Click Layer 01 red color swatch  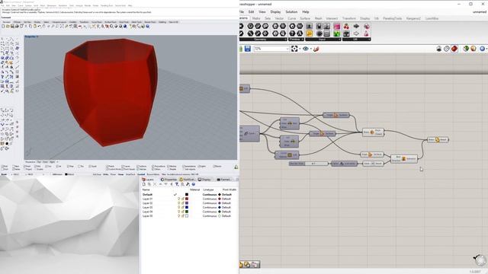pyautogui.click(x=187, y=199)
